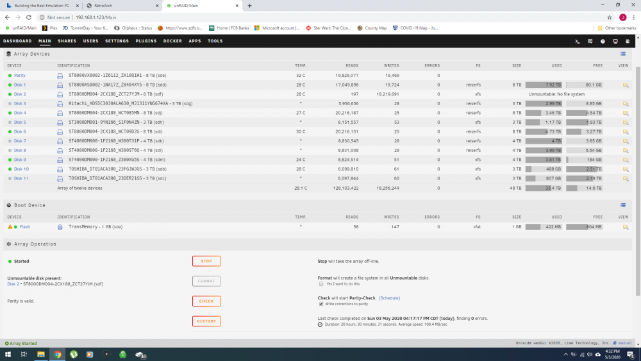
Task: Open the Apps menu
Action: coord(195,41)
